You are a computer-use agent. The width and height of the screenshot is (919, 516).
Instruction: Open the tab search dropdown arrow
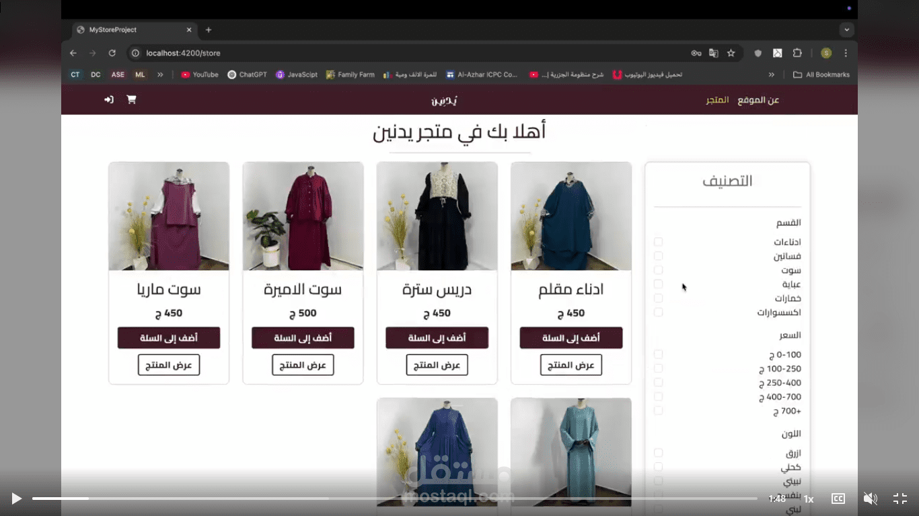coord(847,30)
